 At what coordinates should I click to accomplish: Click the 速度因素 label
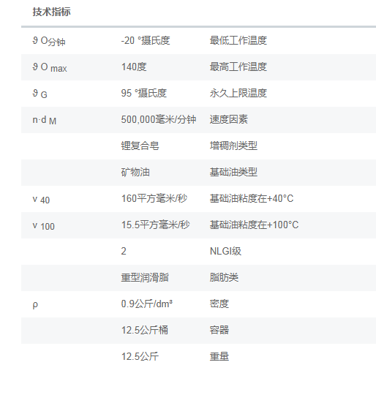[x=229, y=120]
